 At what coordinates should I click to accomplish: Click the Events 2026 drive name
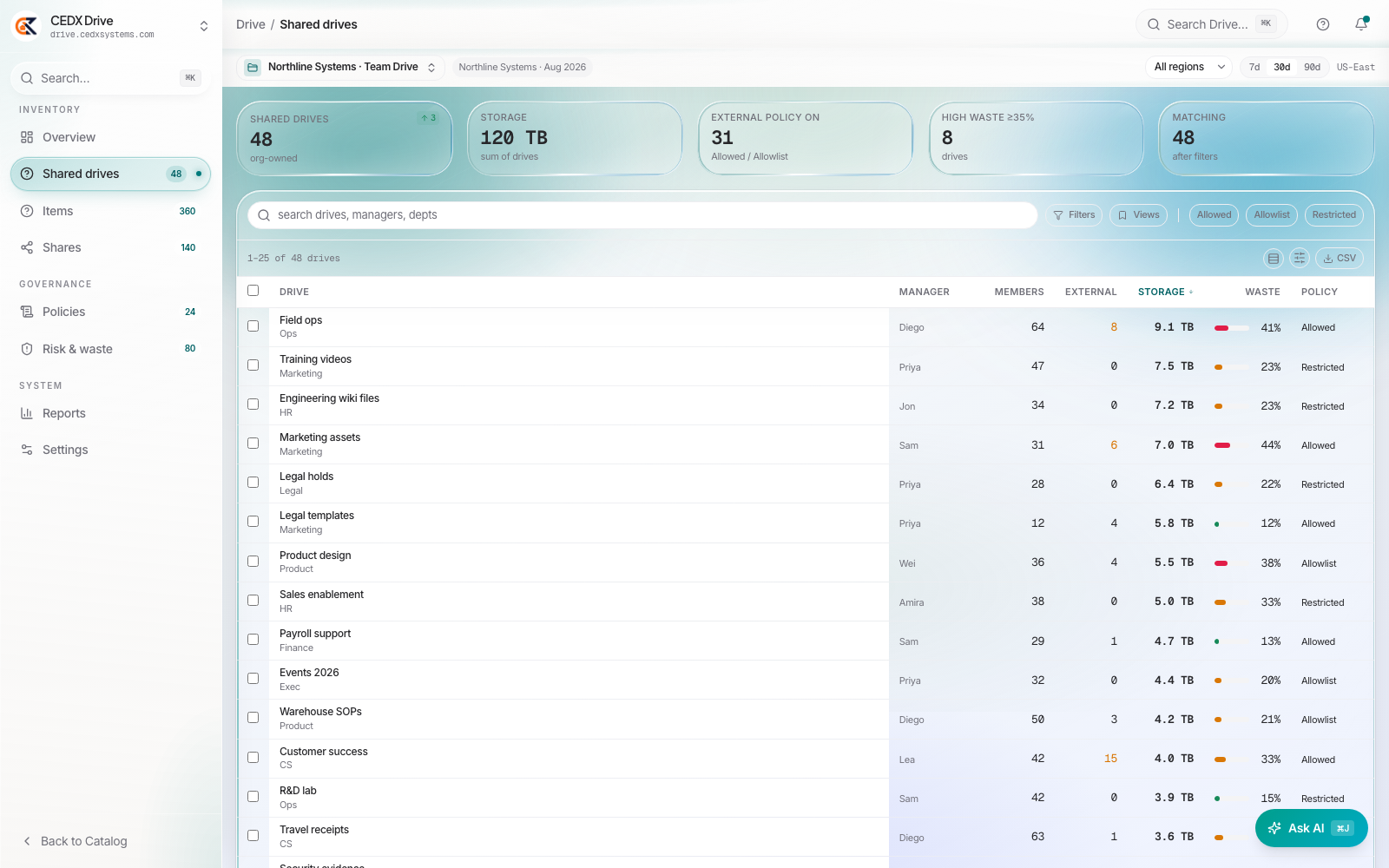(309, 673)
